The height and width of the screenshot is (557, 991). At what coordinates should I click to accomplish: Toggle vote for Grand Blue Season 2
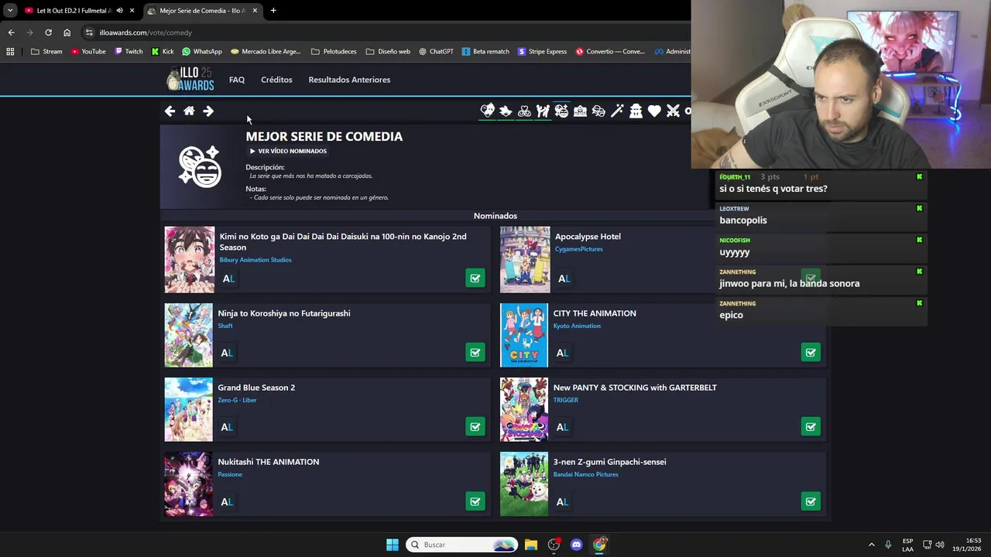tap(475, 427)
